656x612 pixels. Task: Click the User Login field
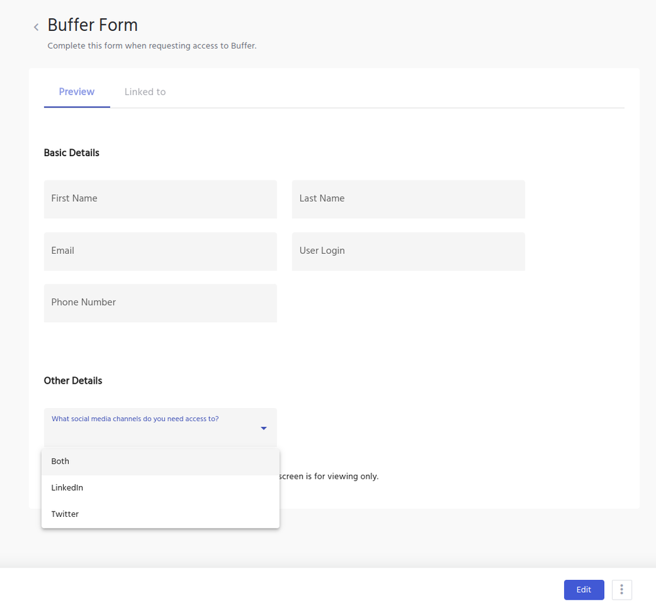coord(407,251)
